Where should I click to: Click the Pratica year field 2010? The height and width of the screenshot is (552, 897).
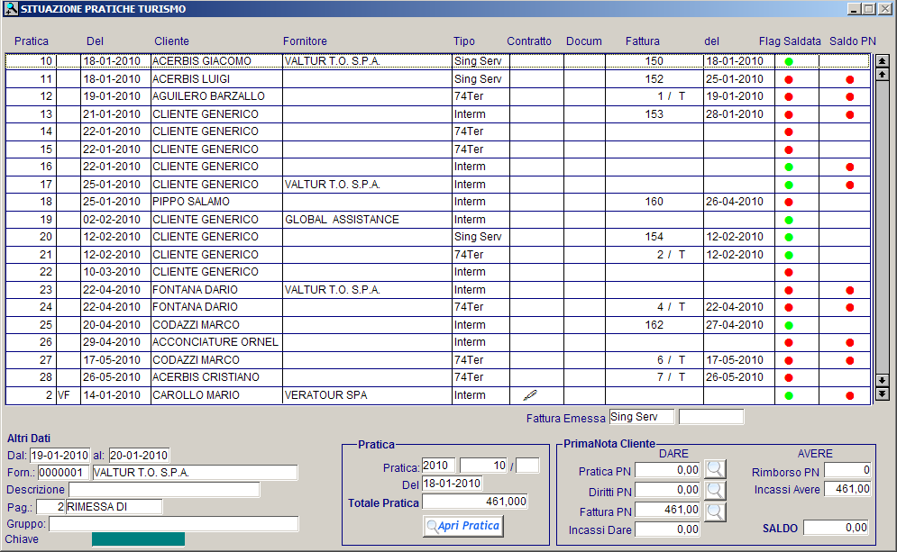click(439, 466)
